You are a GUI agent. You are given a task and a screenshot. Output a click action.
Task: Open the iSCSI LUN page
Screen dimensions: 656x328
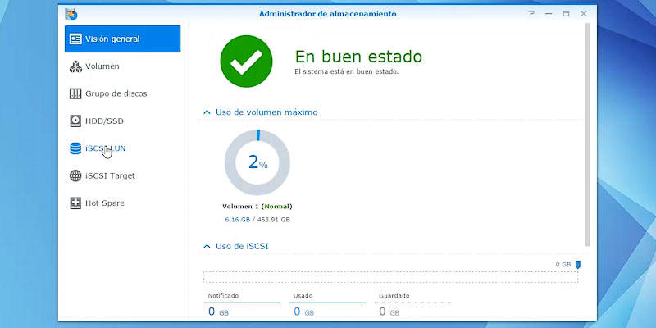coord(122,148)
